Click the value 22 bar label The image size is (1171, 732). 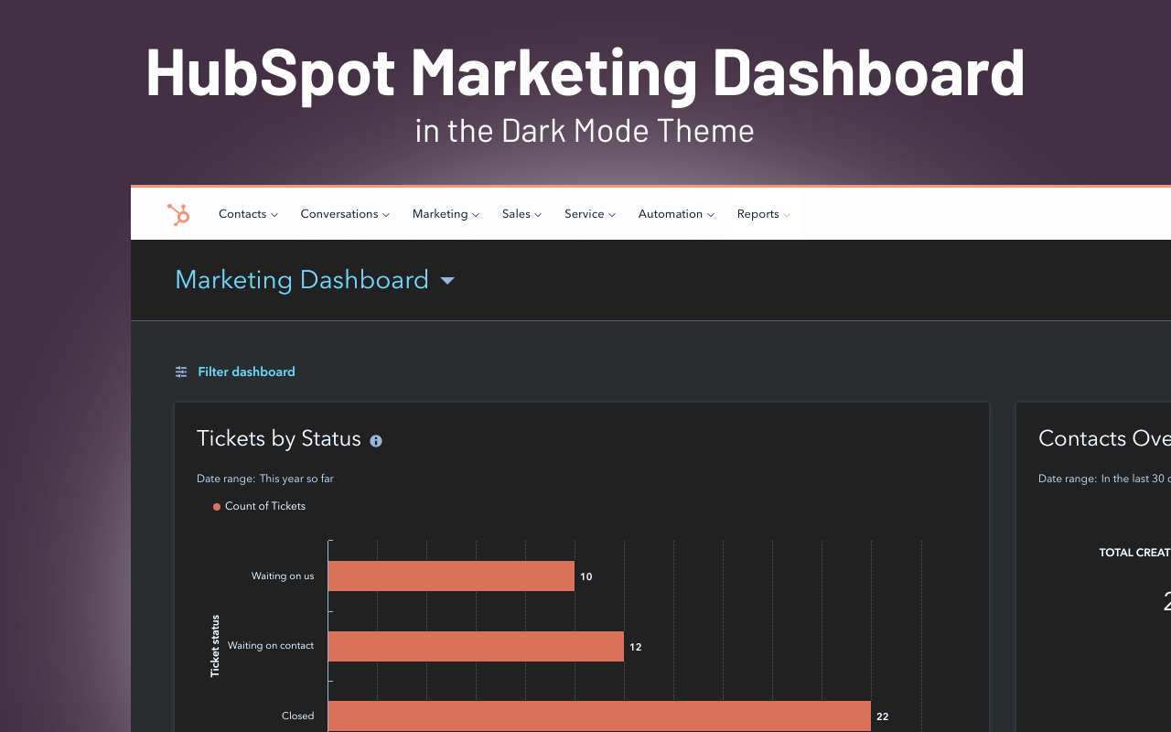pos(883,717)
